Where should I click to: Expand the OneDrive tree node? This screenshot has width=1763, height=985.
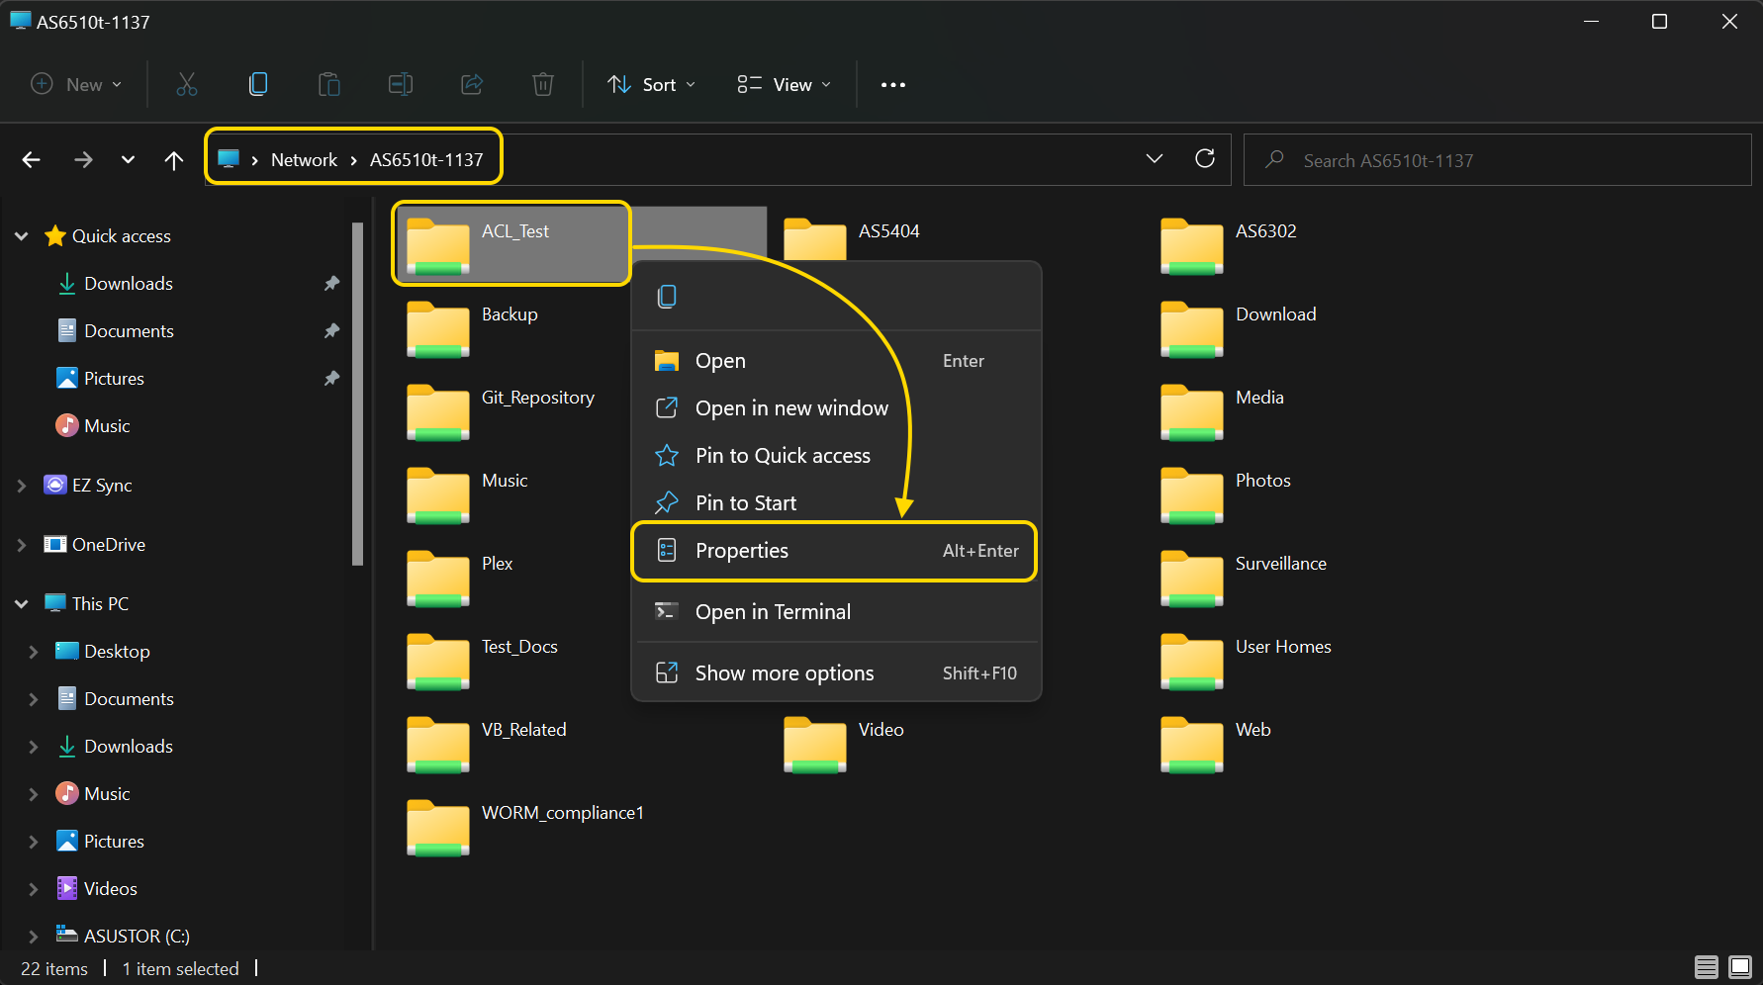pyautogui.click(x=22, y=544)
